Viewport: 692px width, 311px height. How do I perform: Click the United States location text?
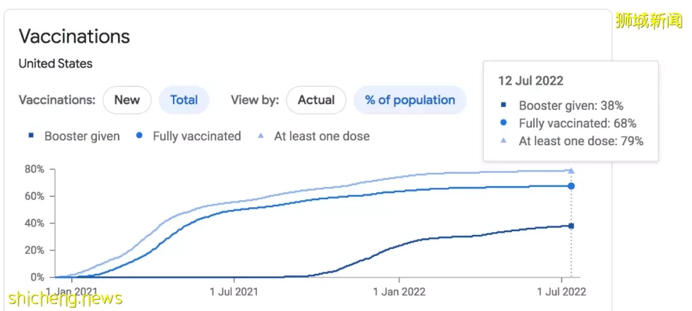[x=56, y=64]
